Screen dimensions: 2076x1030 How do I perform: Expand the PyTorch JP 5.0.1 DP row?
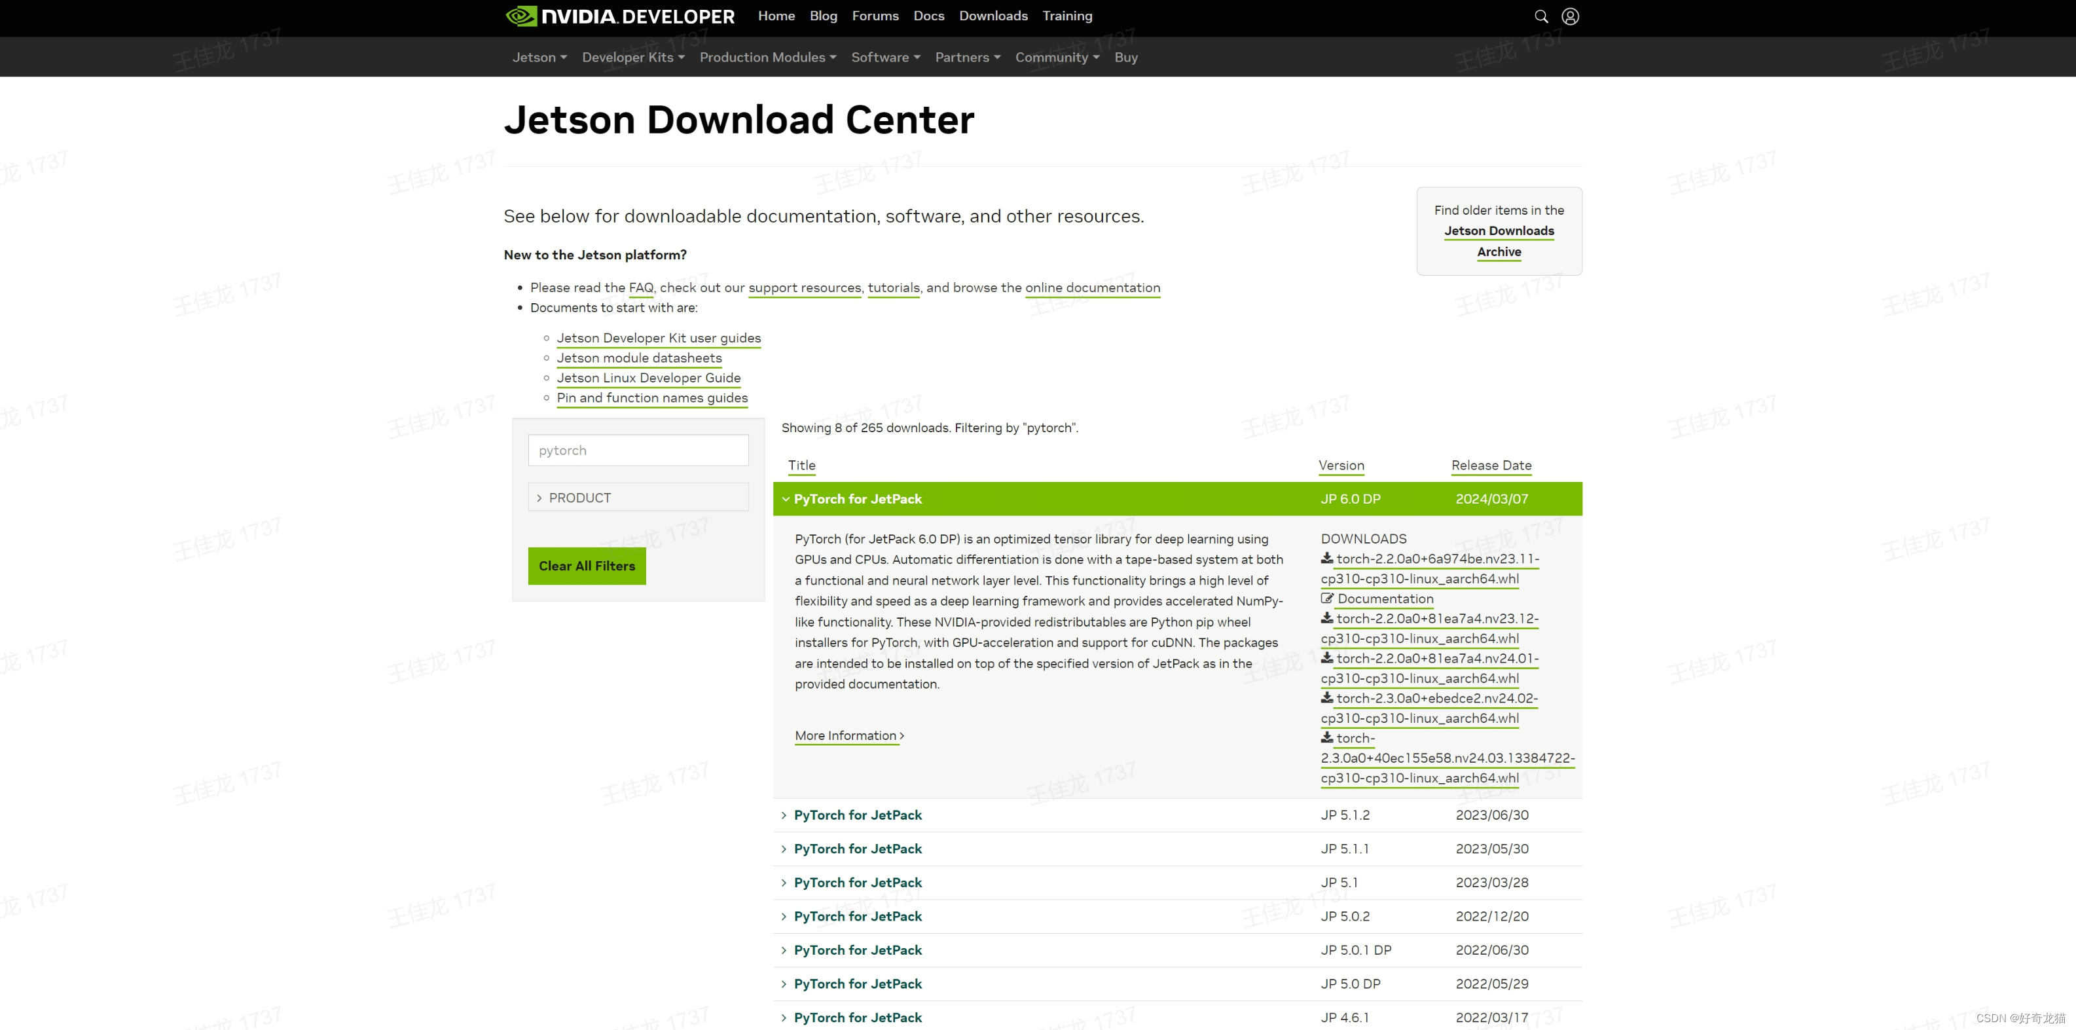[1177, 950]
